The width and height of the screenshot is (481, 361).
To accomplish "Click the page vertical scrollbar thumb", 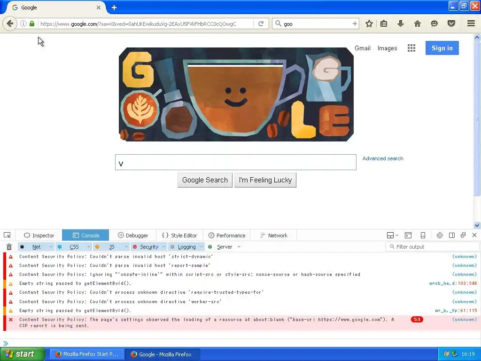I will point(477,118).
